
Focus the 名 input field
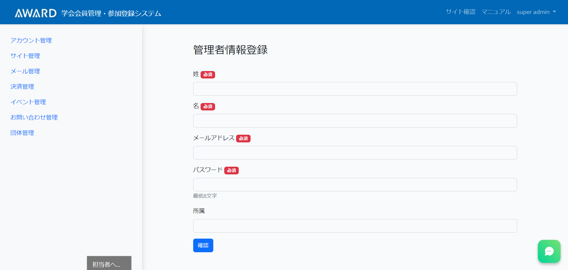pos(355,121)
